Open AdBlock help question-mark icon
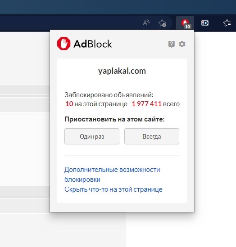The height and width of the screenshot is (247, 236). (171, 44)
